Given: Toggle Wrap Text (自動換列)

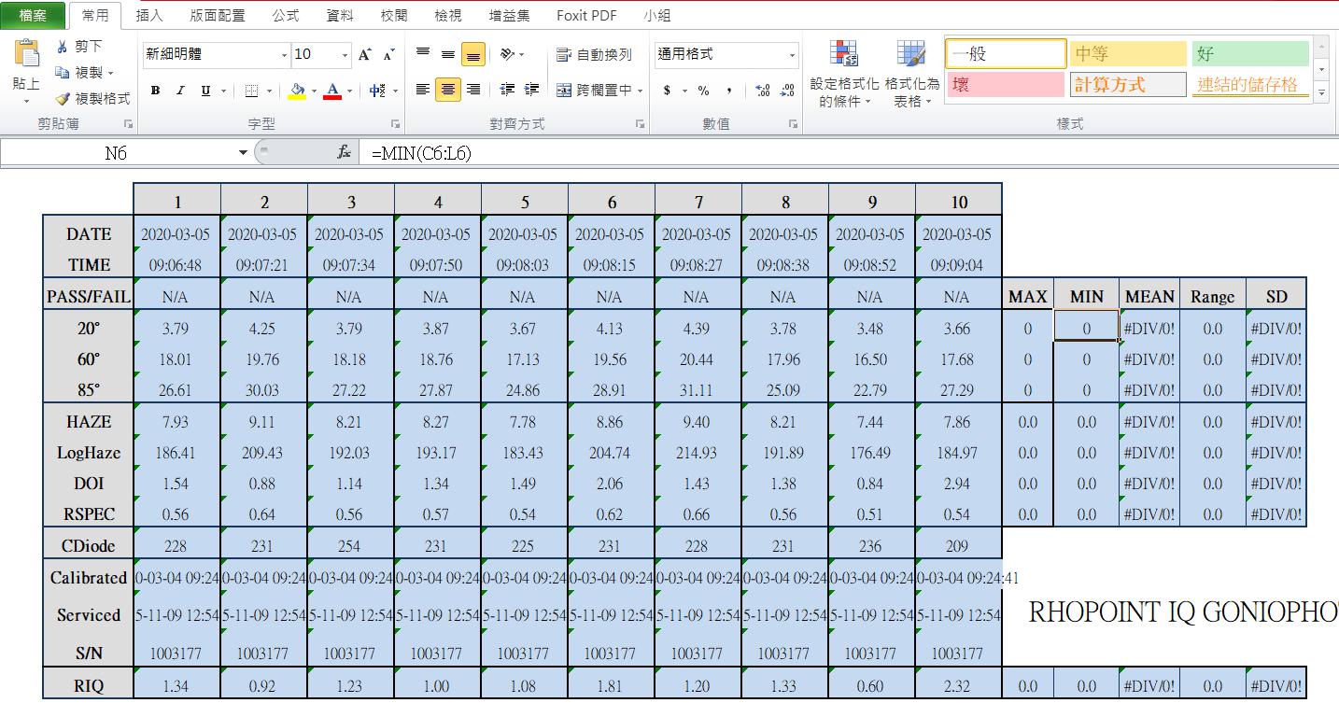Looking at the screenshot, I should point(594,55).
